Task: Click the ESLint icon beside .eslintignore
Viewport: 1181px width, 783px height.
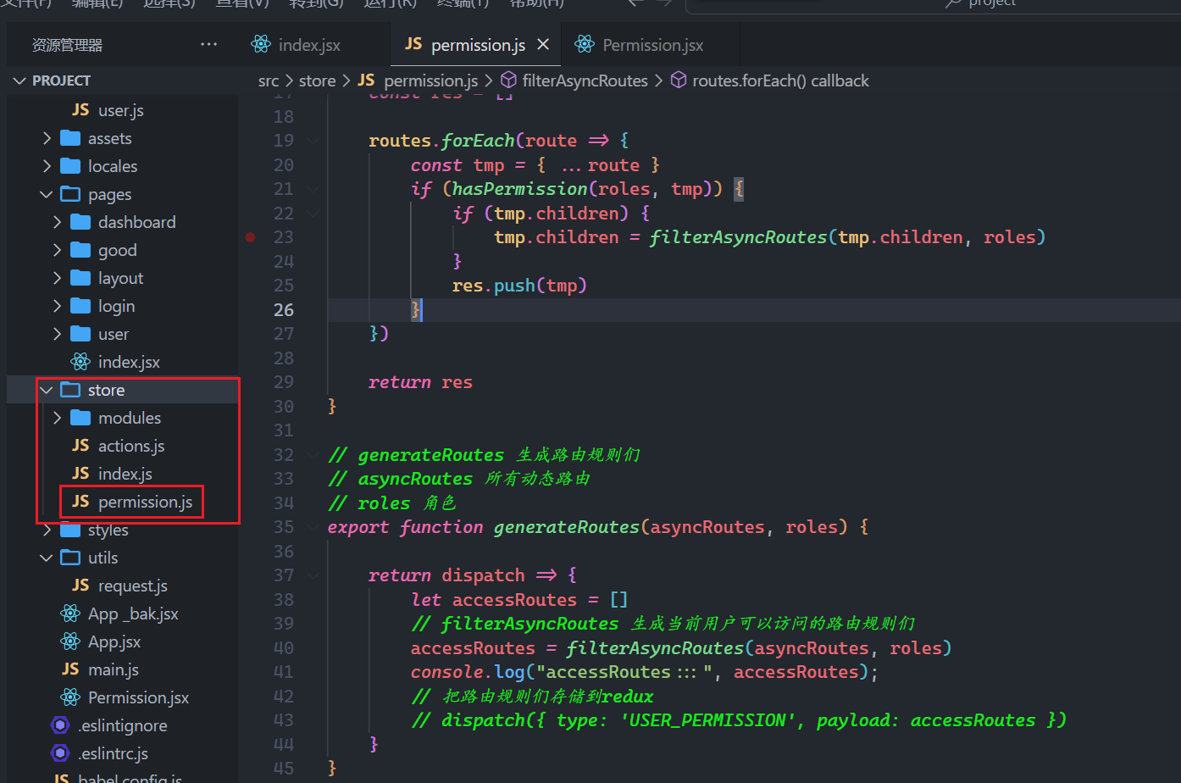Action: coord(60,725)
